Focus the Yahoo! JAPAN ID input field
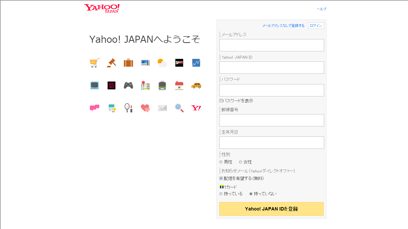408x229 pixels. click(272, 68)
